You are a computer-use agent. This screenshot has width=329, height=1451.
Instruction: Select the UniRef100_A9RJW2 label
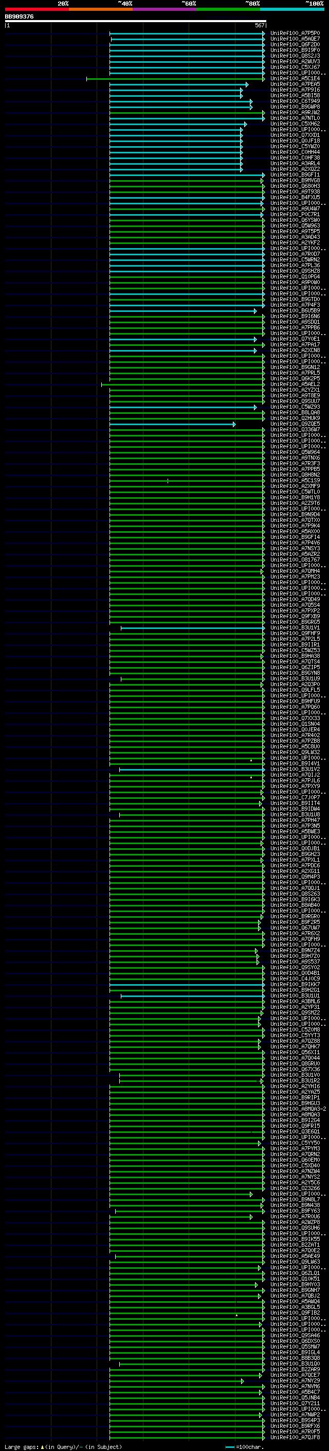click(295, 113)
